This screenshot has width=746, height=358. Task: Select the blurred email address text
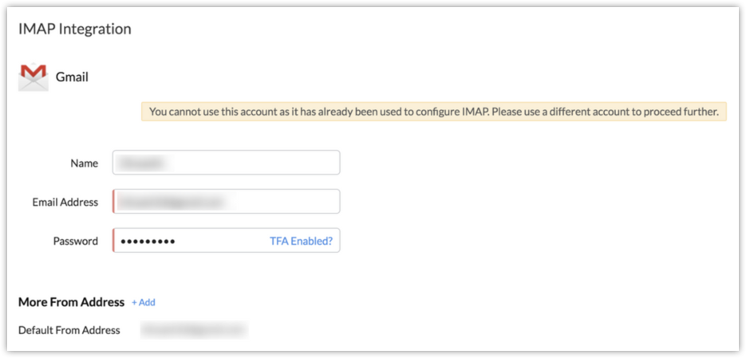(x=171, y=202)
